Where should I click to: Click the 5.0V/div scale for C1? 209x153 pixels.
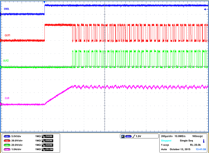16,136
